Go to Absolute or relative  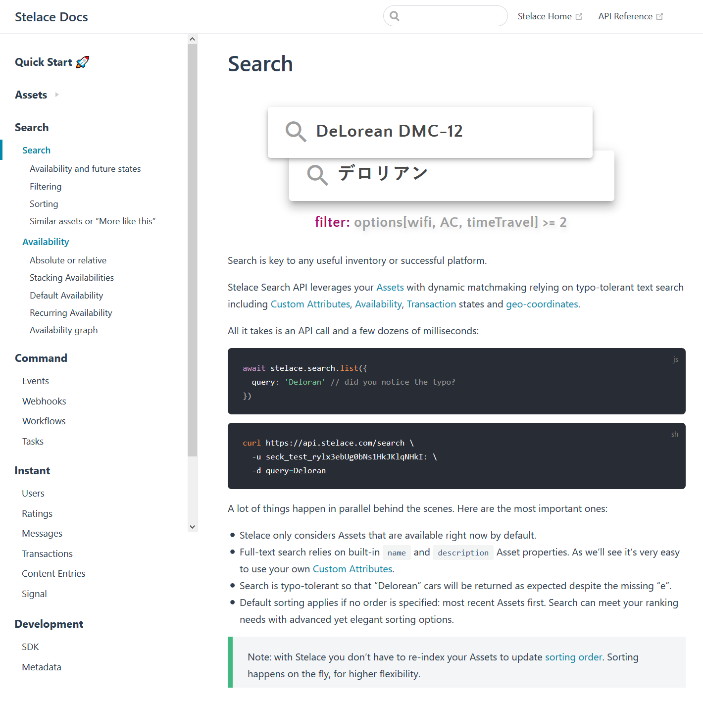[x=68, y=260]
